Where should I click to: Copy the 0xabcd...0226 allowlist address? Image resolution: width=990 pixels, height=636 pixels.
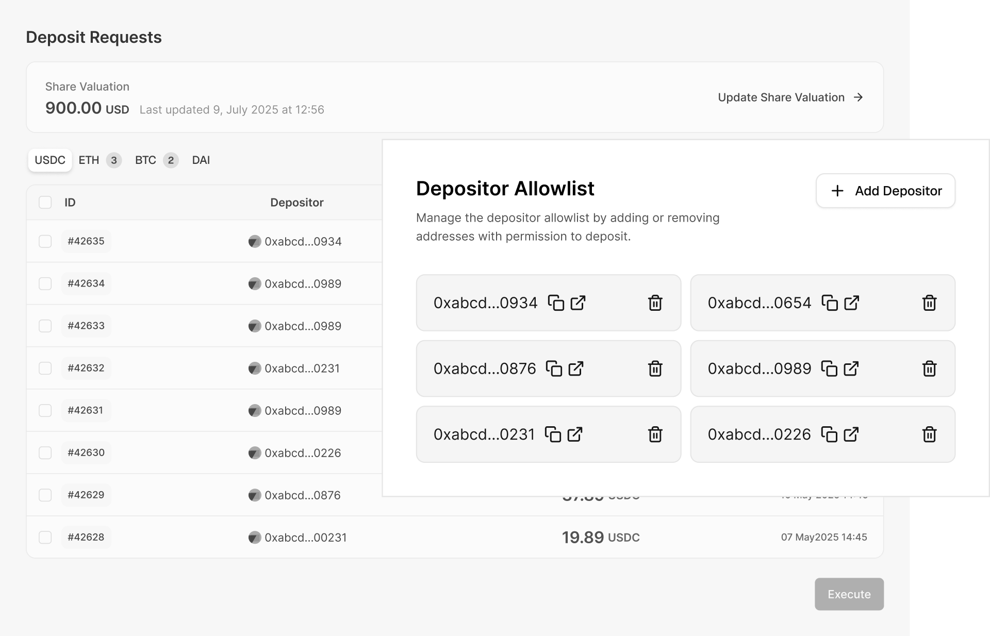click(x=829, y=434)
